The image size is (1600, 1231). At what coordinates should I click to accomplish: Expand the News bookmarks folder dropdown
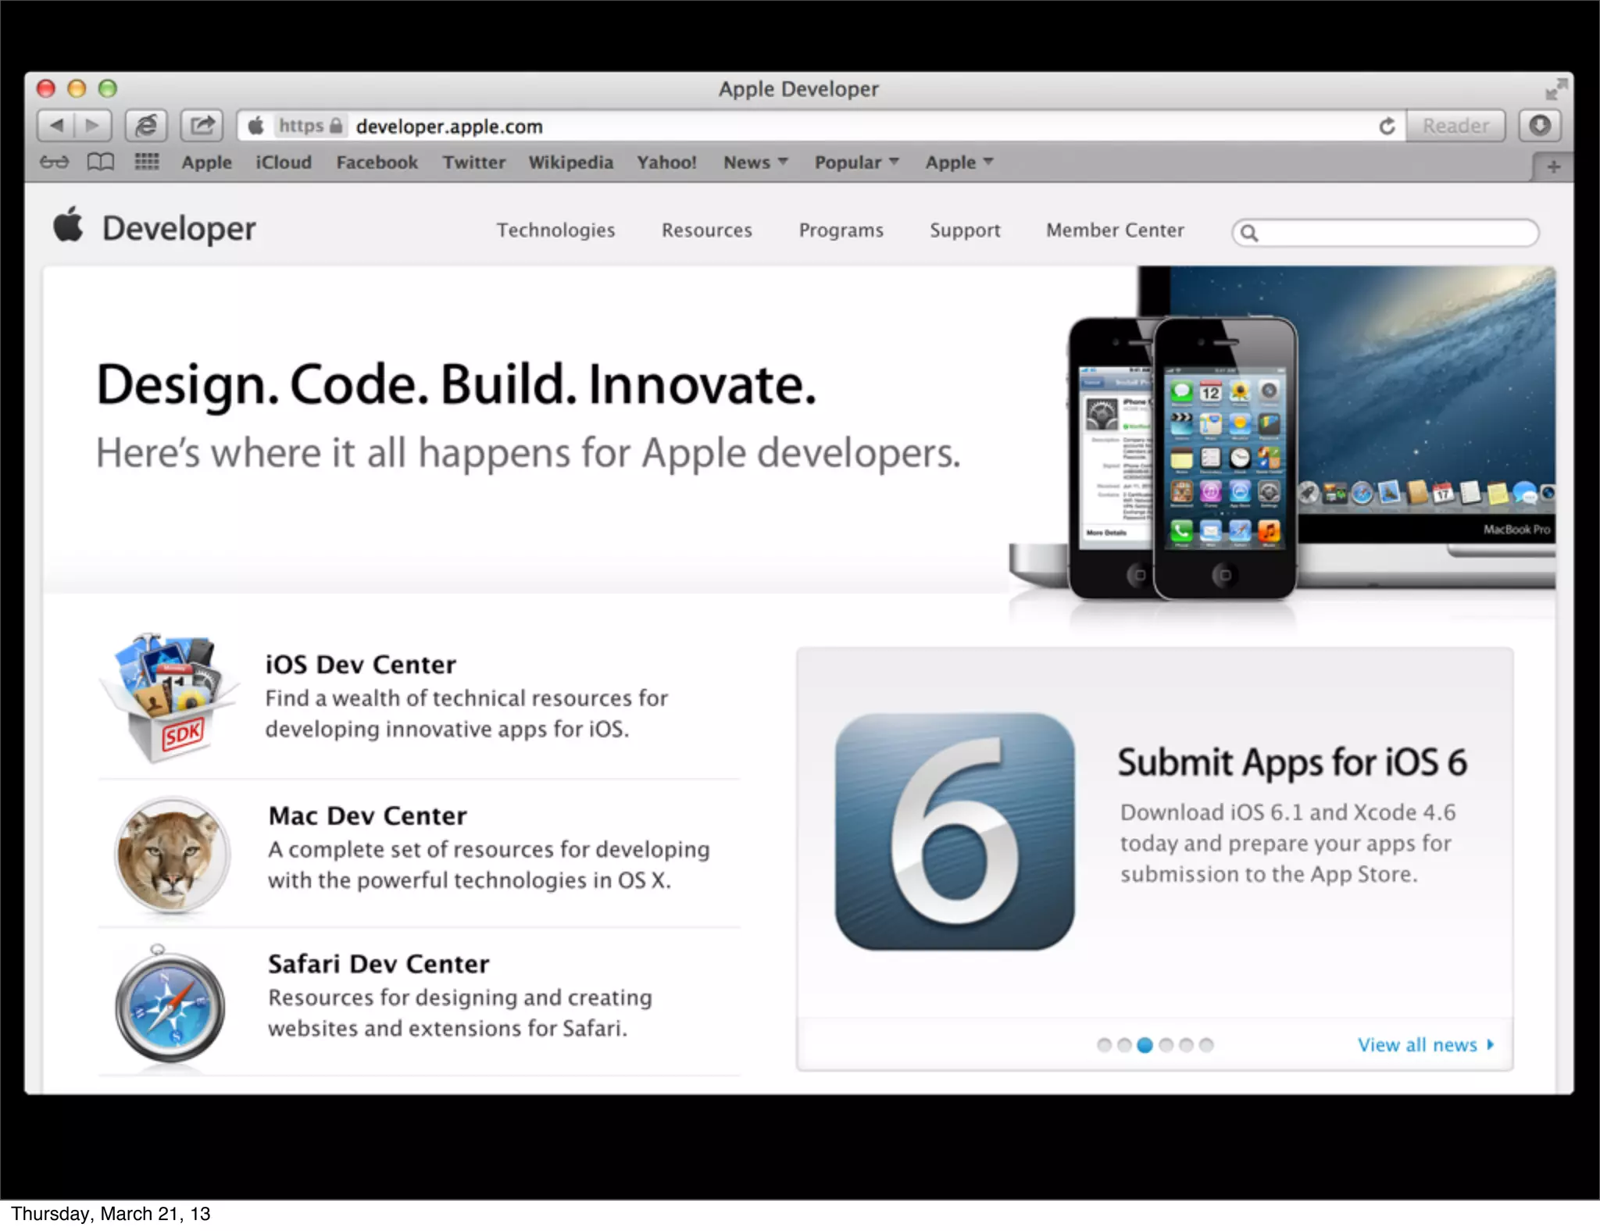pos(755,162)
